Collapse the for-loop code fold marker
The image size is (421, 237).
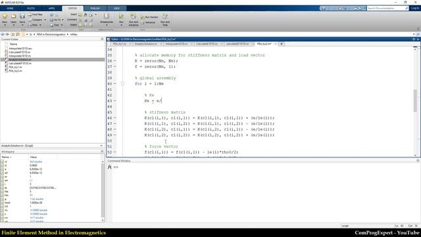pos(123,84)
